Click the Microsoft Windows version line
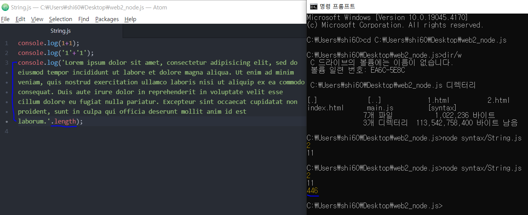This screenshot has height=215, width=528. (x=387, y=17)
